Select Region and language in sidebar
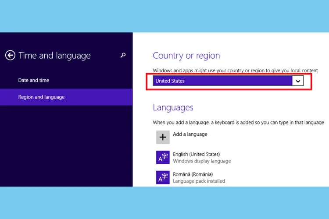 coord(66,97)
